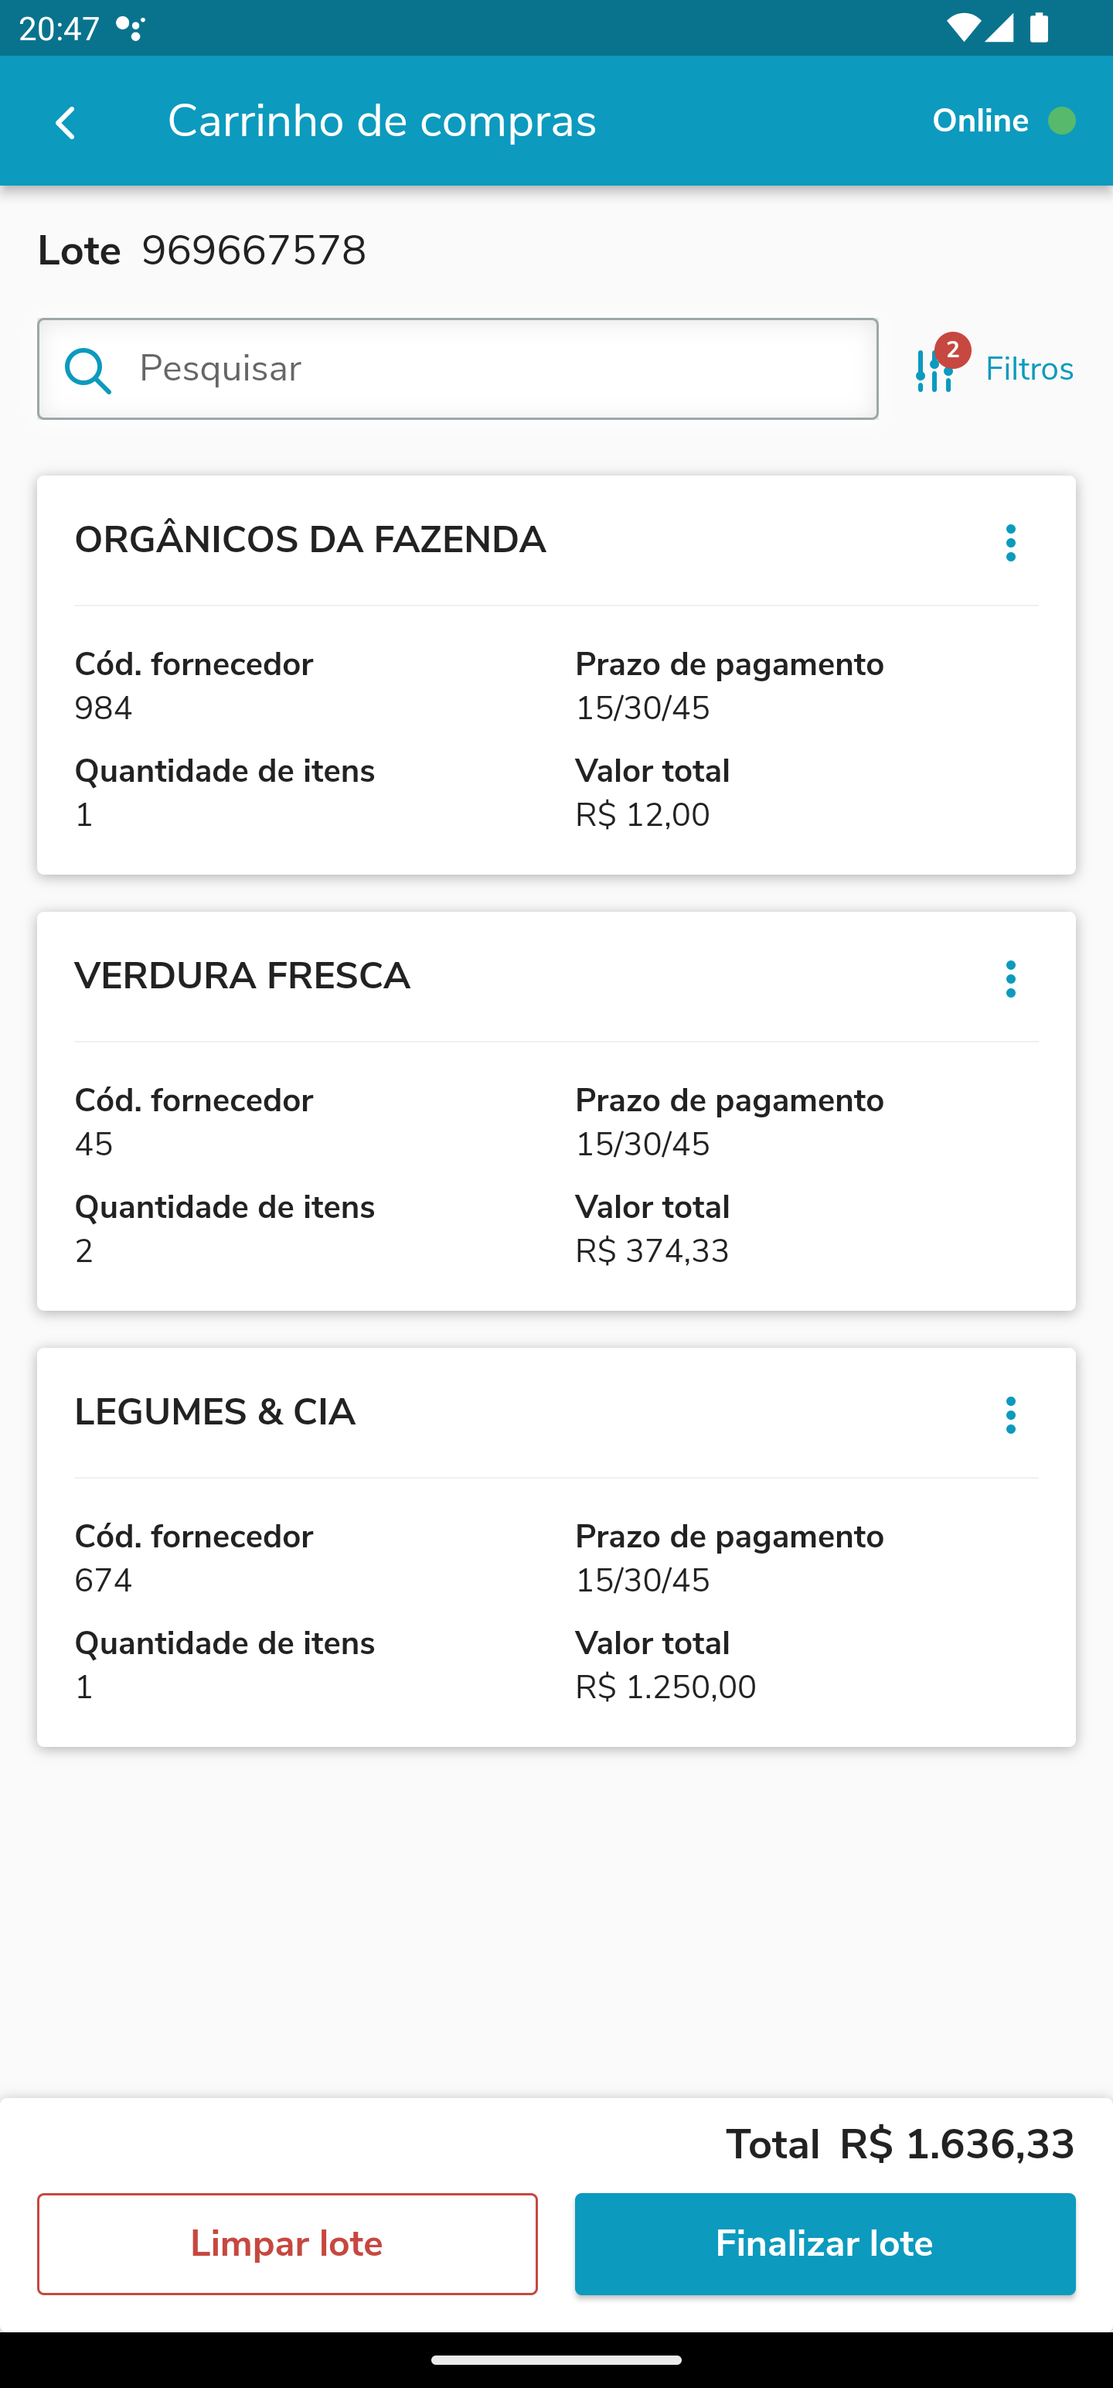The width and height of the screenshot is (1113, 2388).
Task: Select the LEGUMES & CIA supplier title
Action: click(215, 1413)
